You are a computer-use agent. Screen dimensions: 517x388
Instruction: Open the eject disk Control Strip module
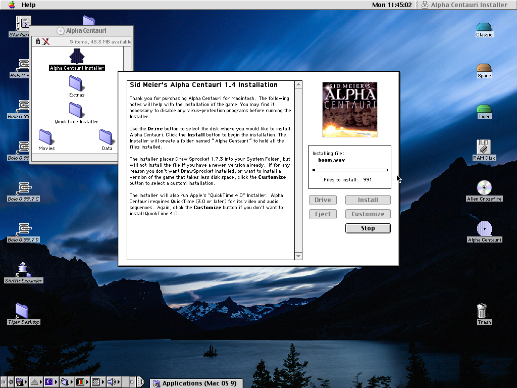click(x=36, y=382)
